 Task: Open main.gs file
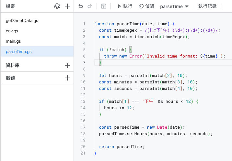pyautogui.click(x=13, y=41)
